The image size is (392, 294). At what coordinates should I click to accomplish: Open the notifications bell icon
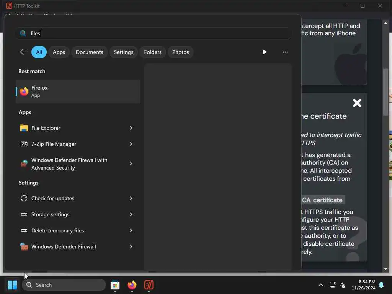(382, 285)
